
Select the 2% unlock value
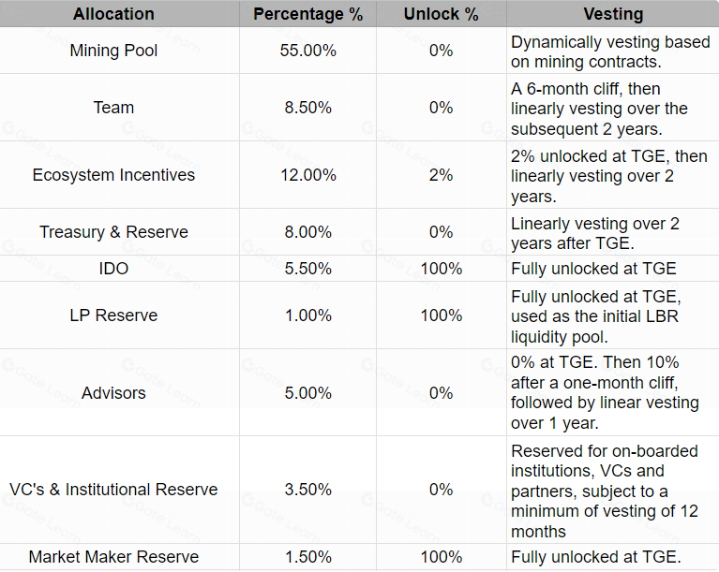coord(441,175)
